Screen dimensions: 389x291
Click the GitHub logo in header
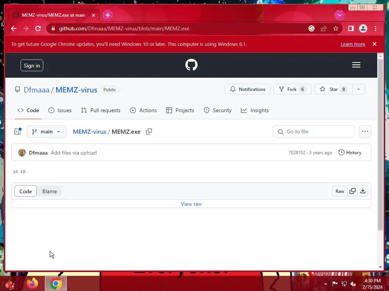[191, 65]
